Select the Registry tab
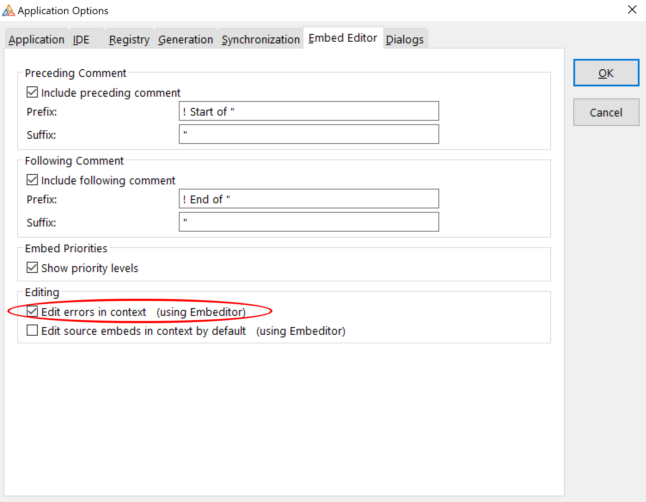 point(129,40)
